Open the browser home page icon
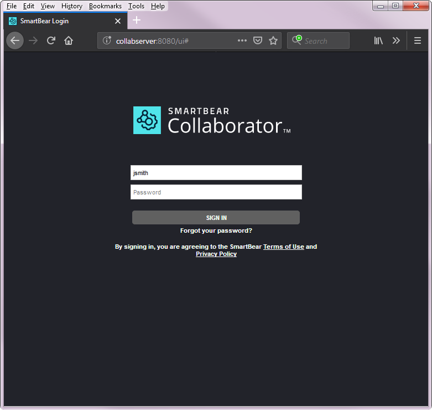The image size is (432, 410). (69, 41)
